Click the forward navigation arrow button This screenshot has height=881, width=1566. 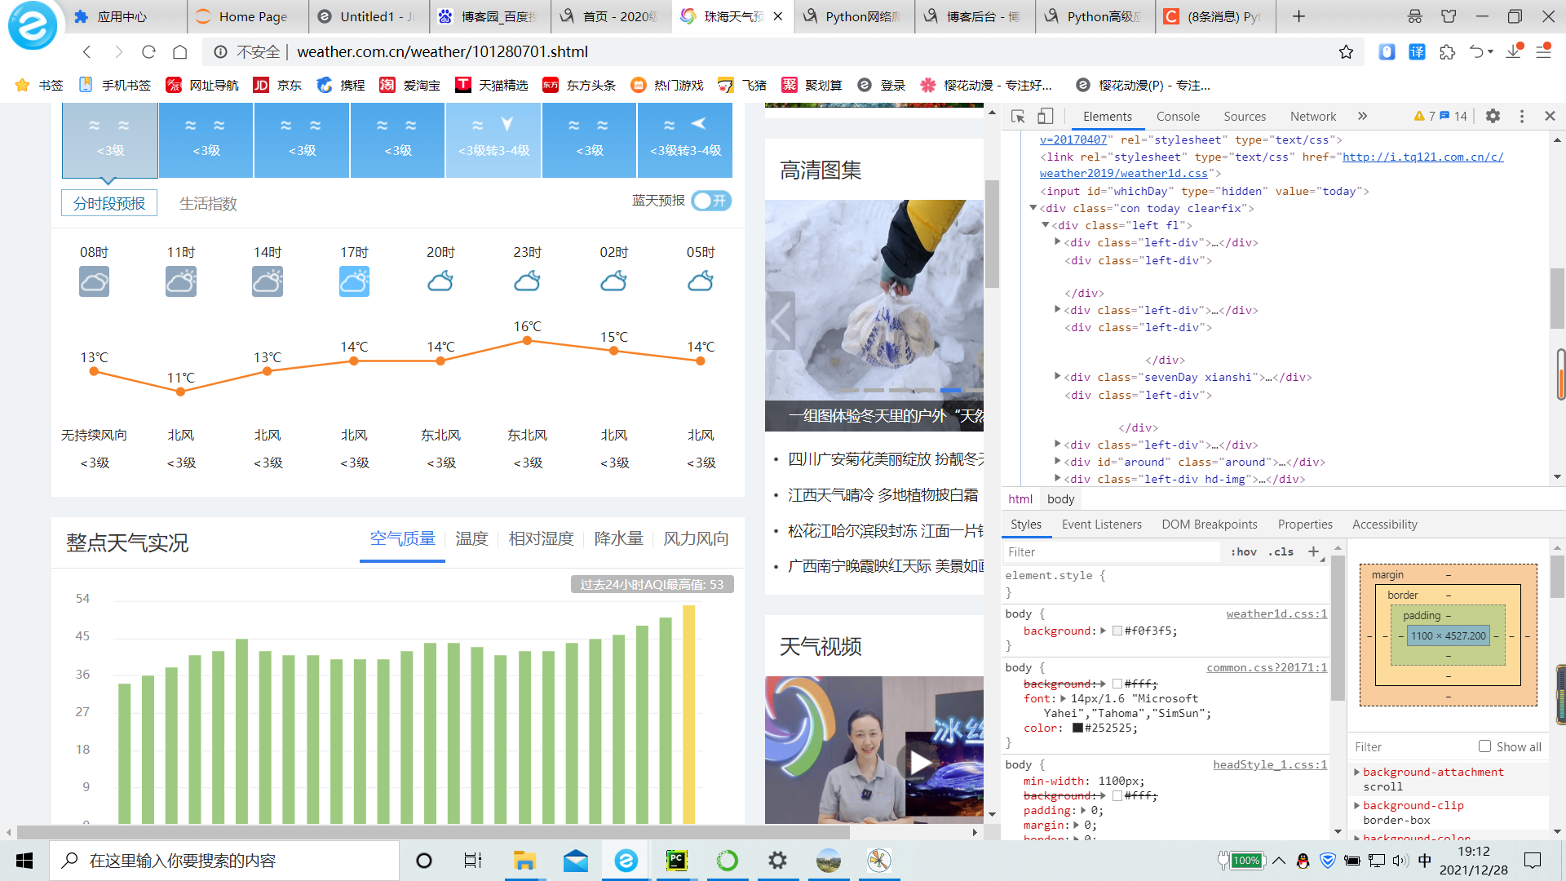pos(118,51)
